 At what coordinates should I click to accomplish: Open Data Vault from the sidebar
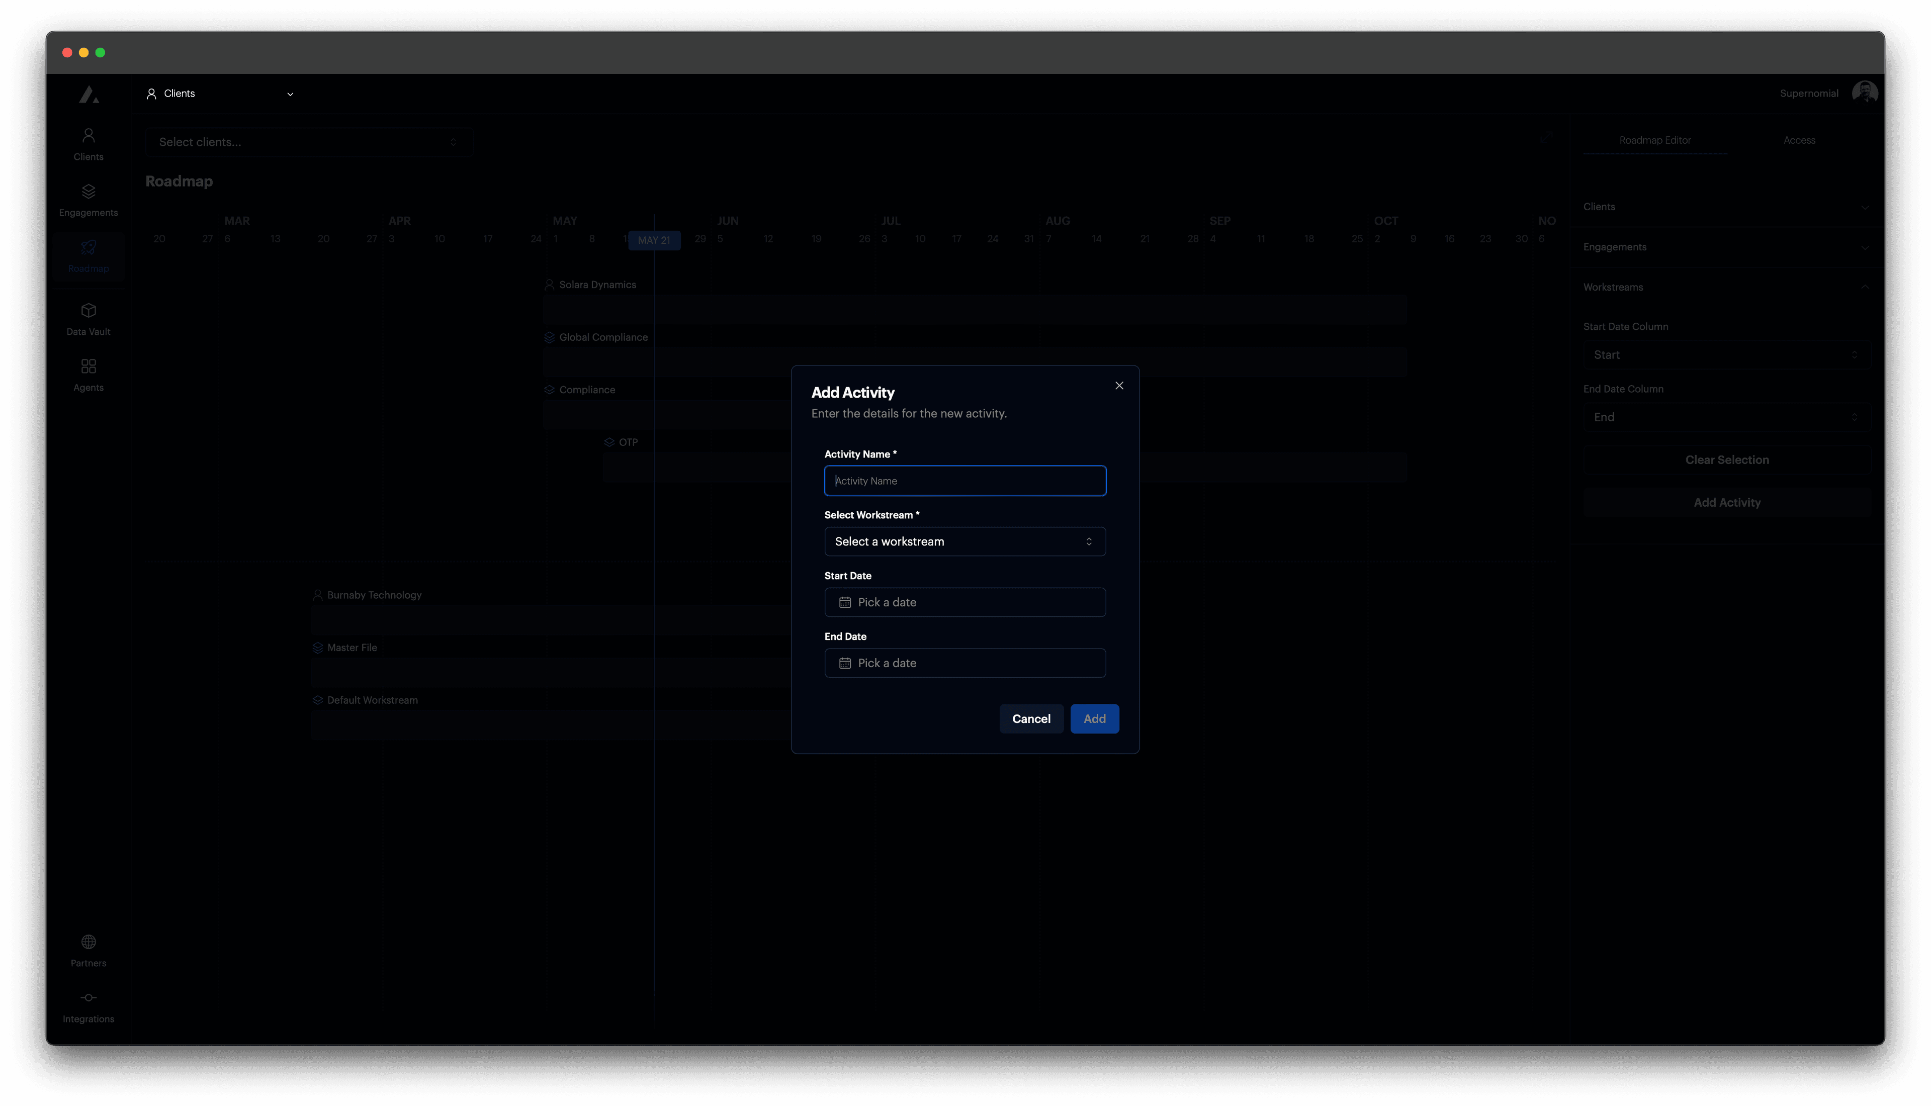[88, 318]
